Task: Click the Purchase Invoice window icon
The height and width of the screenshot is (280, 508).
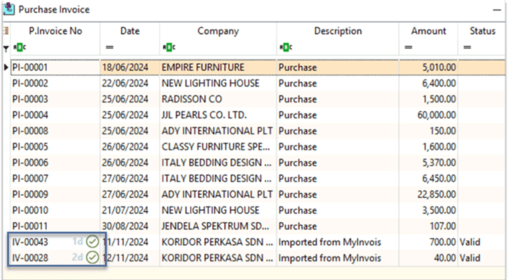Action: (9, 9)
